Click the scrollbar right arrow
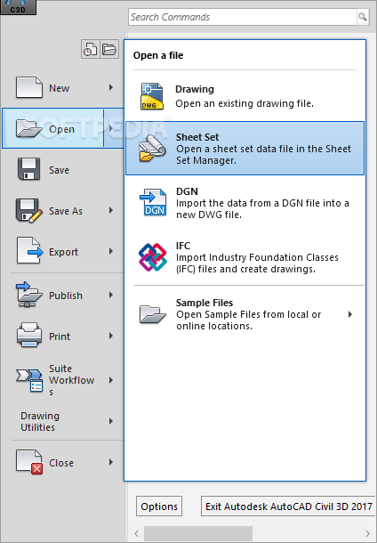 coord(367,533)
